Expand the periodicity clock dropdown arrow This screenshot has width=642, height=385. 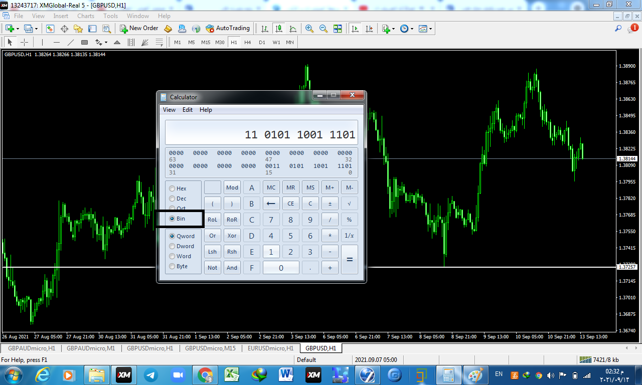click(412, 29)
